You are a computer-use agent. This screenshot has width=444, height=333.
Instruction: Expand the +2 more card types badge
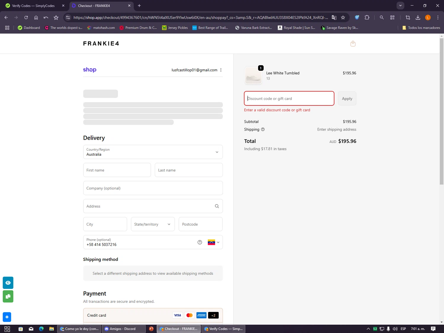tap(213, 315)
